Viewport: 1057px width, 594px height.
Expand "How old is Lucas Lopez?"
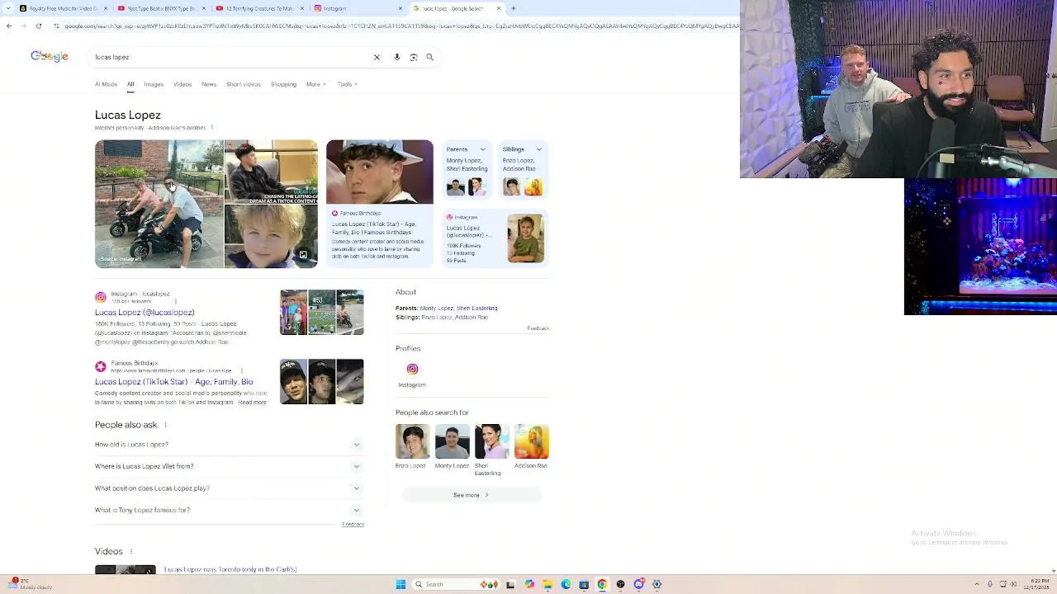pos(229,444)
